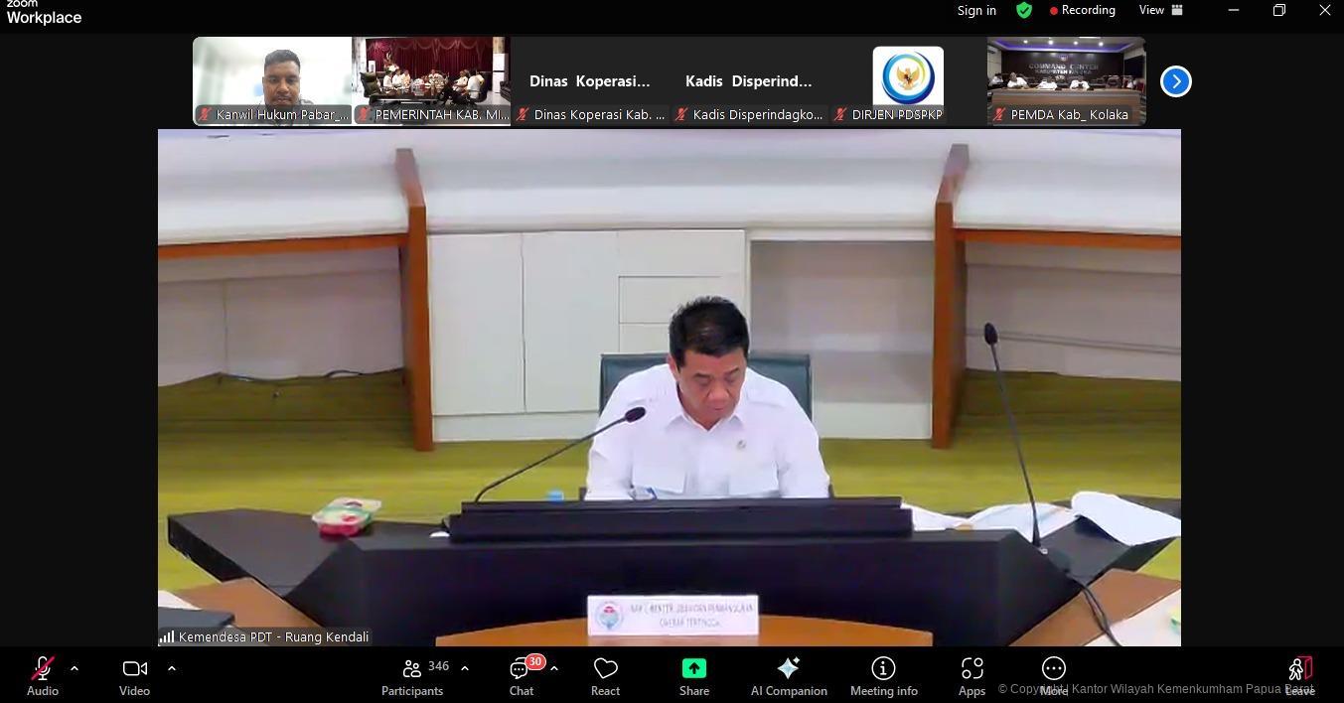Open the Participants panel
Image resolution: width=1344 pixels, height=703 pixels.
[412, 675]
